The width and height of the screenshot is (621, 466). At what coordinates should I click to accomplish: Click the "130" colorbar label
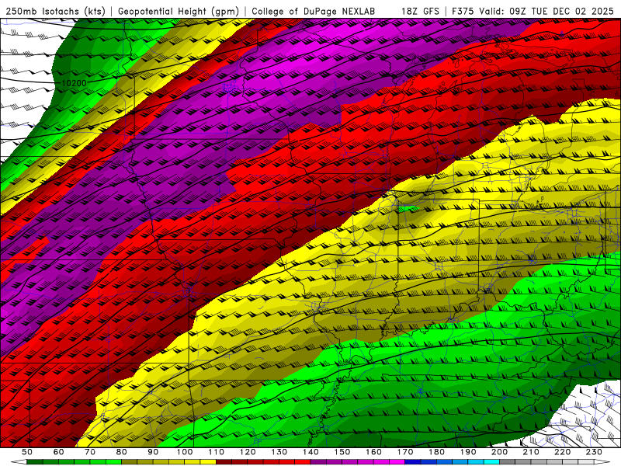point(279,452)
